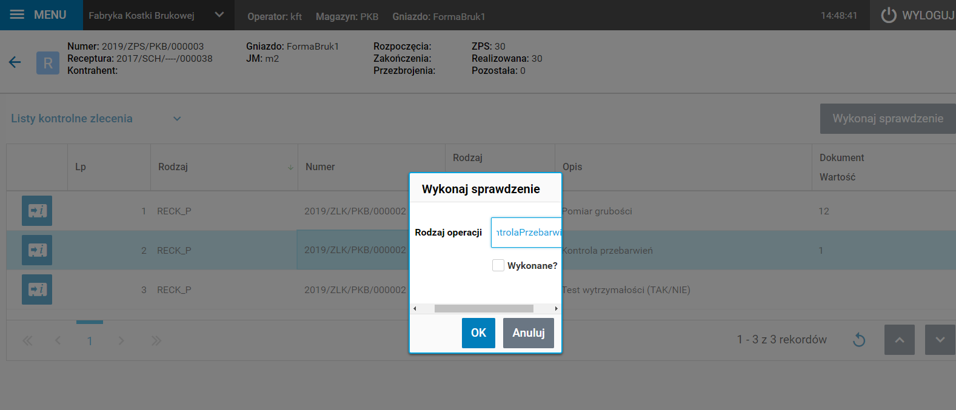956x410 pixels.
Task: Select page 1 in pagination
Action: point(90,341)
